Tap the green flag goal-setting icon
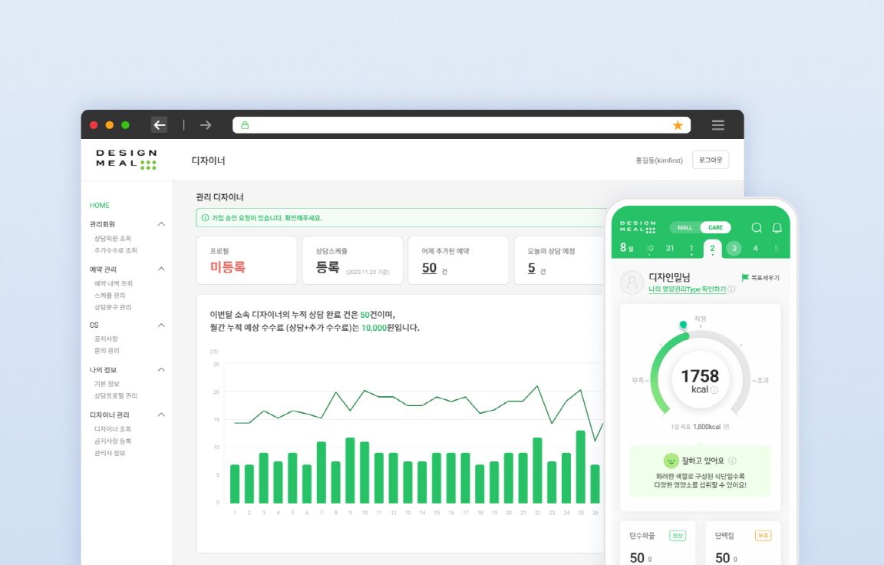The image size is (884, 565). coord(745,277)
